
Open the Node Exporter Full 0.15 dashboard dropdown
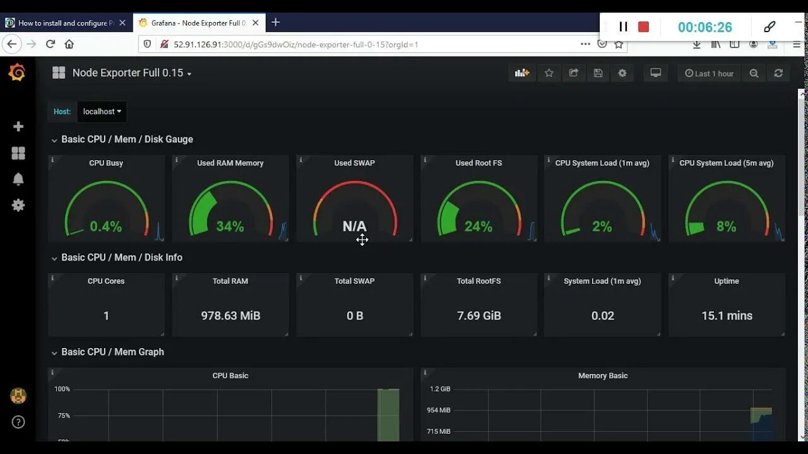[x=132, y=73]
